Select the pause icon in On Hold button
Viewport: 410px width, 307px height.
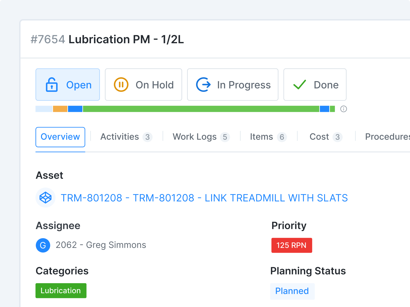click(121, 85)
